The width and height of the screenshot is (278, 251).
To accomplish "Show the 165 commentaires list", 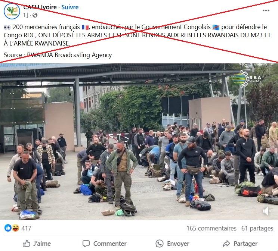I will pyautogui.click(x=211, y=228).
